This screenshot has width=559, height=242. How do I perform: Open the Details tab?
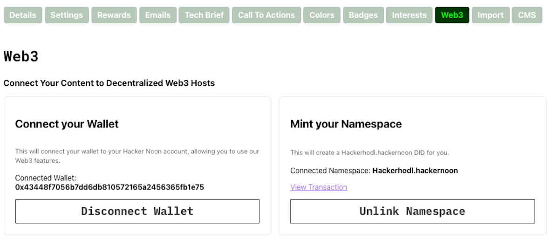click(x=23, y=15)
